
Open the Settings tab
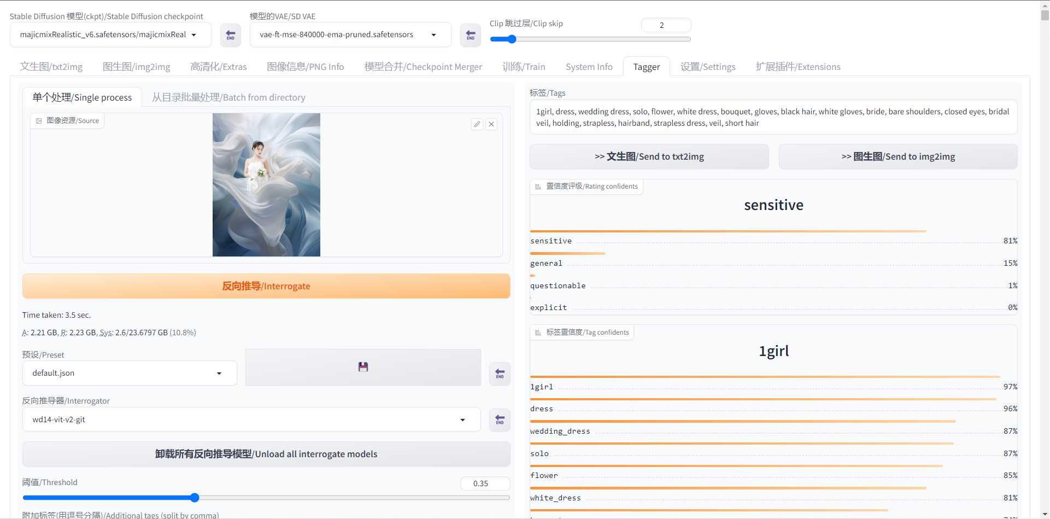(x=708, y=67)
